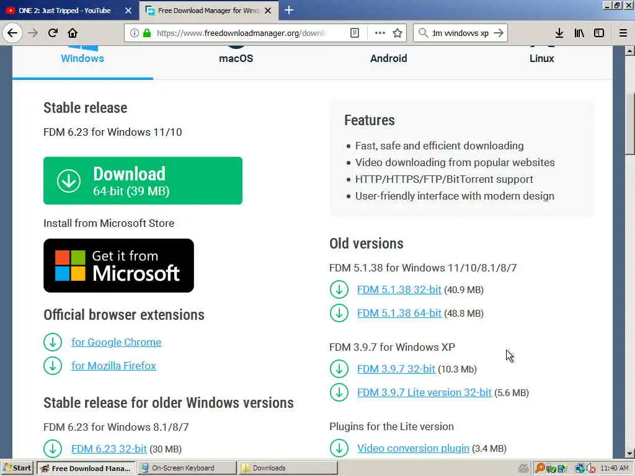
Task: Select the Windows platform tab
Action: point(82,58)
